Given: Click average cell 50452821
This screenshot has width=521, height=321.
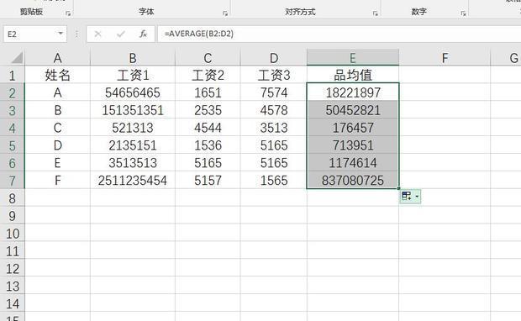Looking at the screenshot, I should (x=353, y=110).
